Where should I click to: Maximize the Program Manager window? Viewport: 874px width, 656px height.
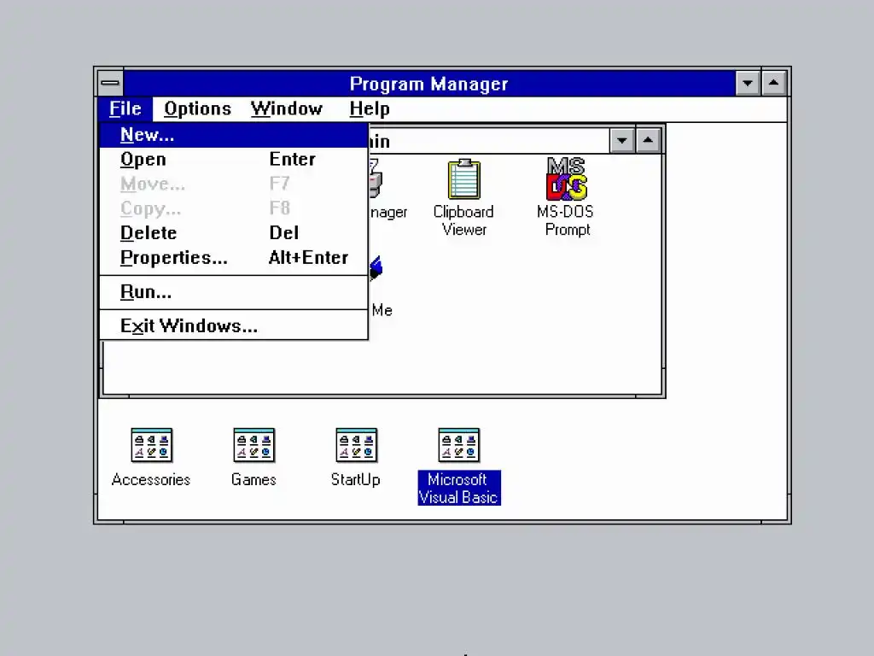[x=773, y=84]
